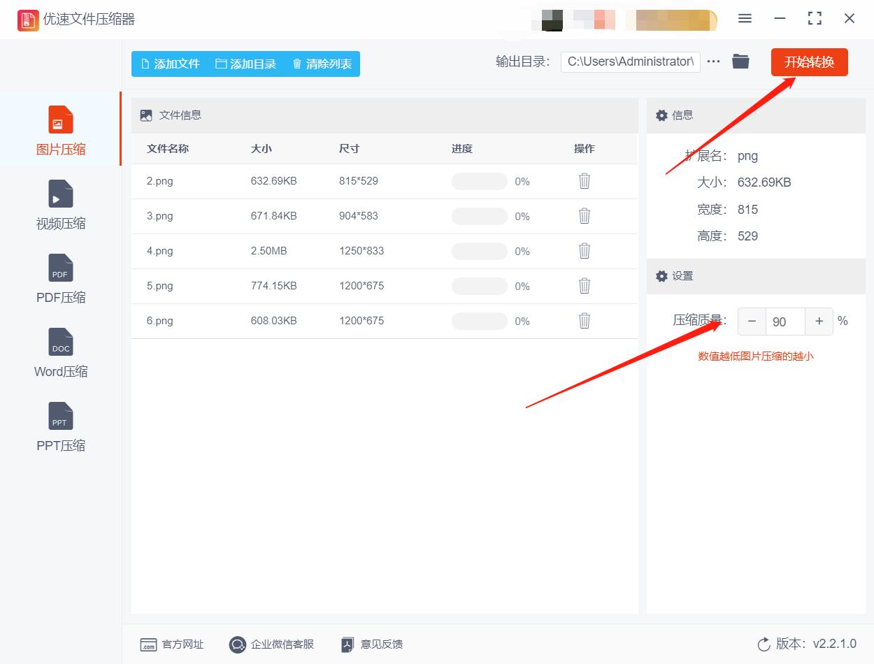Increase compression quality with plus button

819,321
